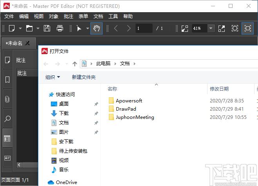Click the left arrow of panel scrollbar
The width and height of the screenshot is (258, 186).
coord(19,165)
